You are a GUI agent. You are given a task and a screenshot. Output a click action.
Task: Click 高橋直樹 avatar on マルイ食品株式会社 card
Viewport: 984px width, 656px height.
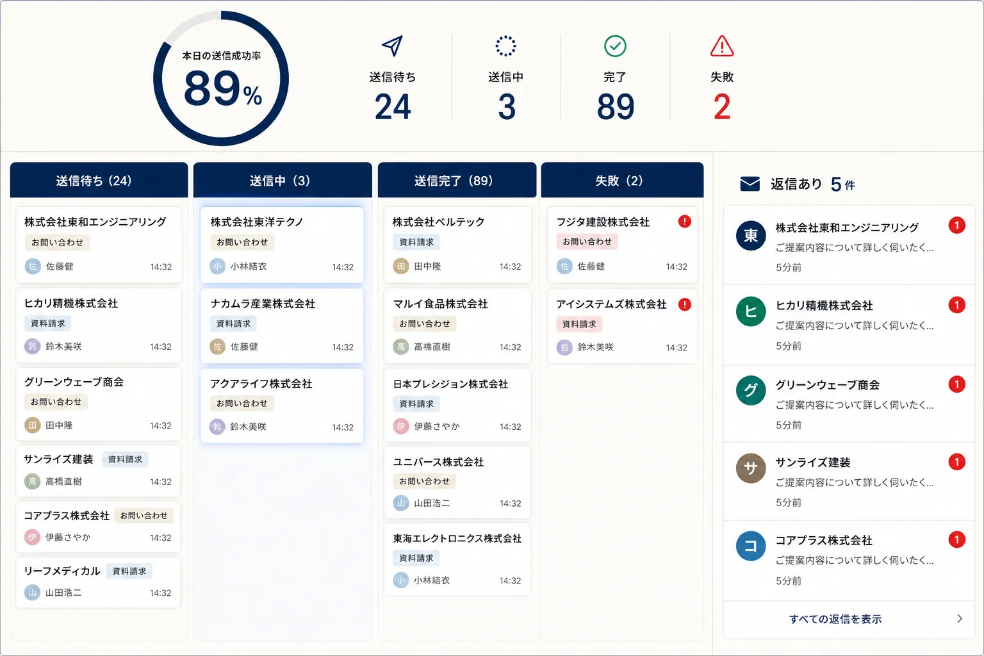coord(401,347)
